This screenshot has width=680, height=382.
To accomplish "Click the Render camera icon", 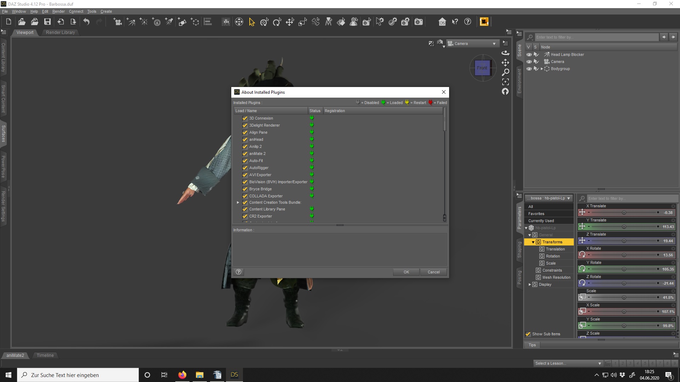I will (x=418, y=22).
